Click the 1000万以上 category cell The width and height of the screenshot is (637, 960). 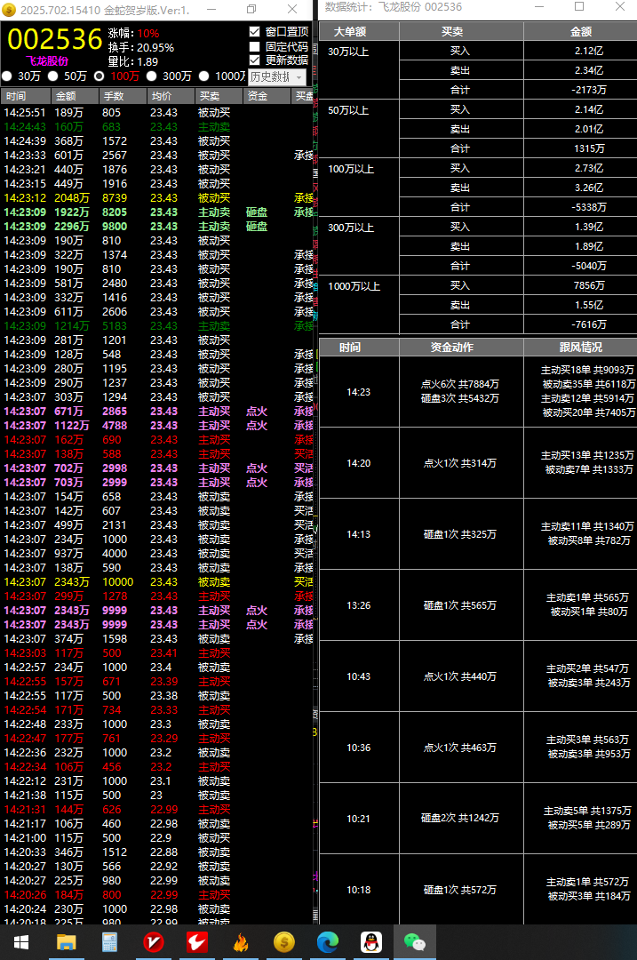(359, 306)
